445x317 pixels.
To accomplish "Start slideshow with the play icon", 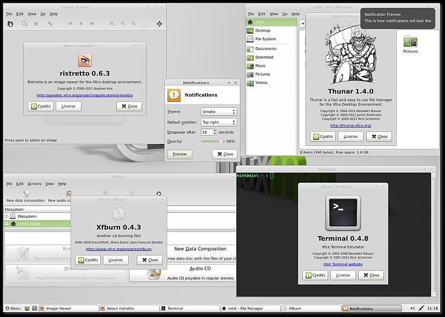I will tap(81, 24).
